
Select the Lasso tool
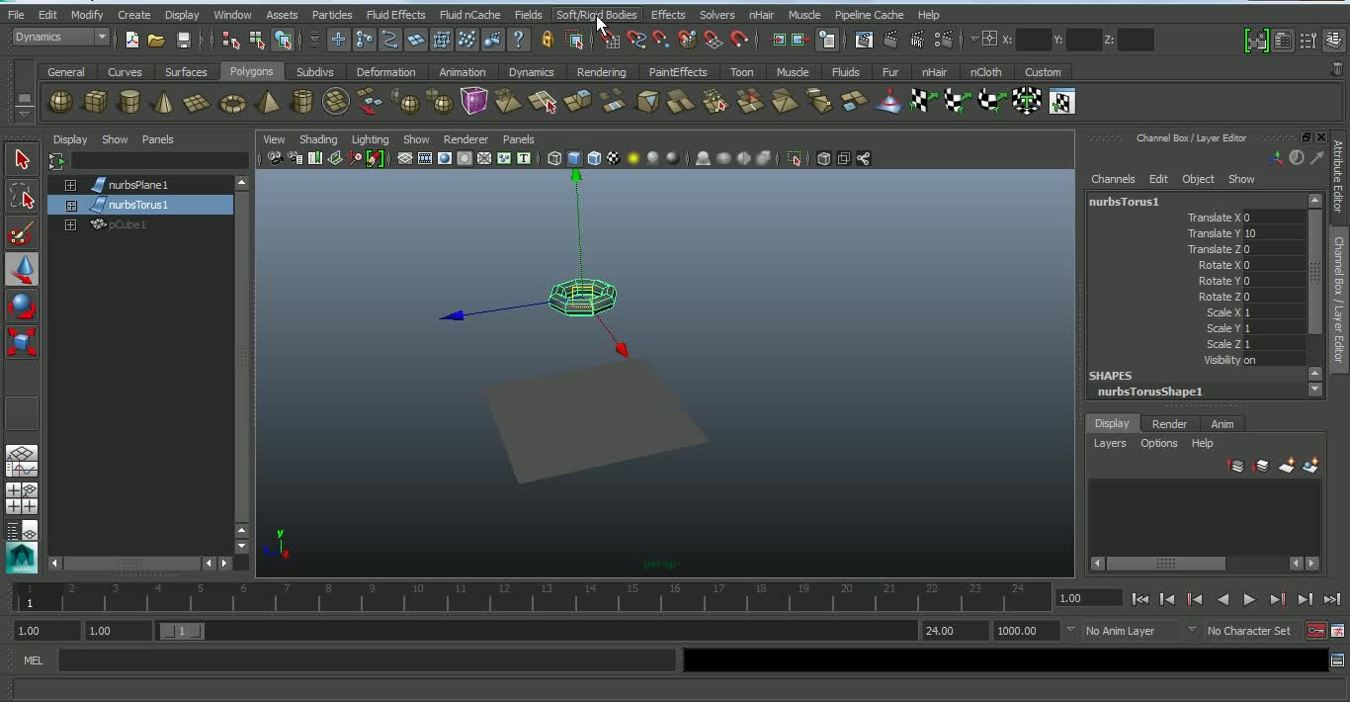pos(22,197)
